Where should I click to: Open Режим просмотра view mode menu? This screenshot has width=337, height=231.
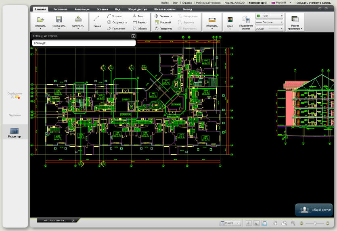[295, 22]
